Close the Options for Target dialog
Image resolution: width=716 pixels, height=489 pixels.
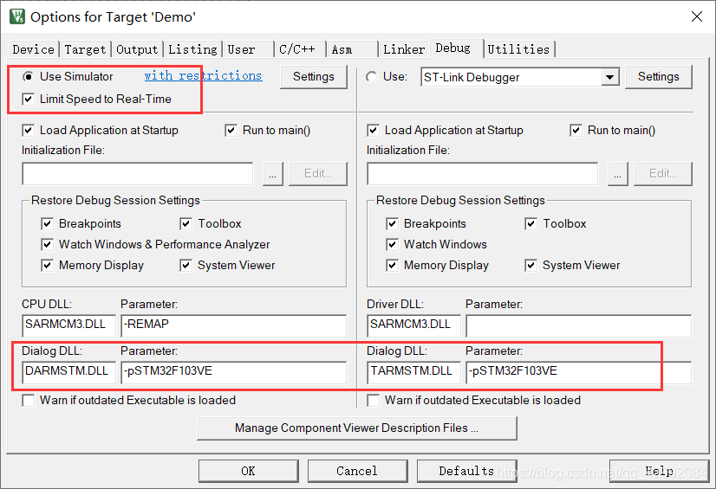(x=697, y=16)
